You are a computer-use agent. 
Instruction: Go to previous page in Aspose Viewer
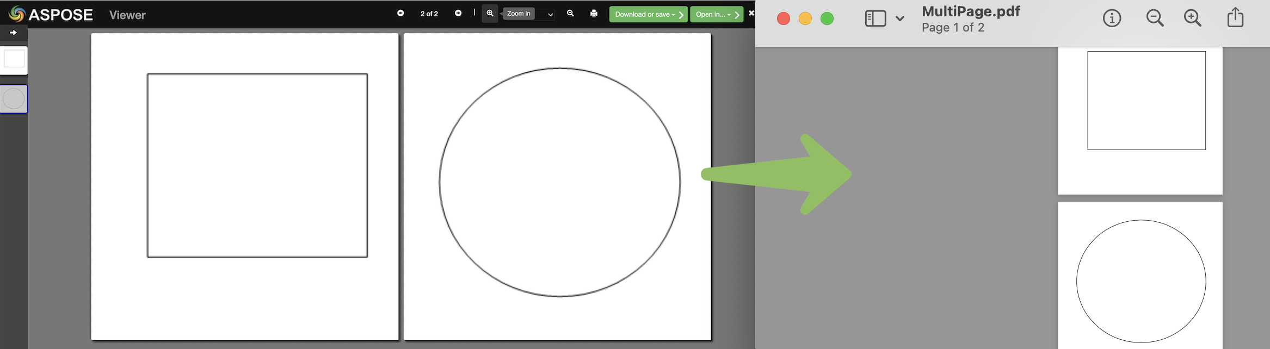tap(400, 14)
